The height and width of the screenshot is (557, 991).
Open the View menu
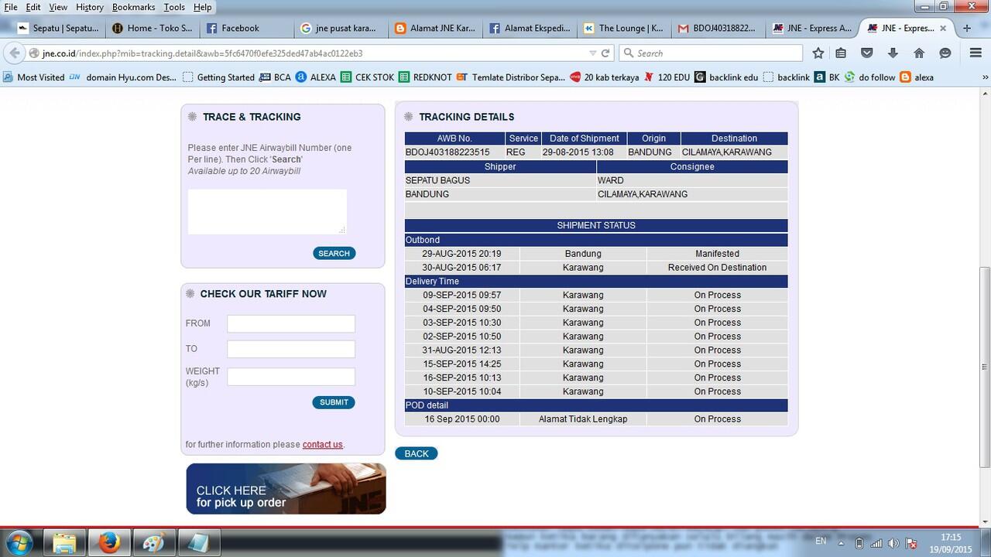pos(58,7)
